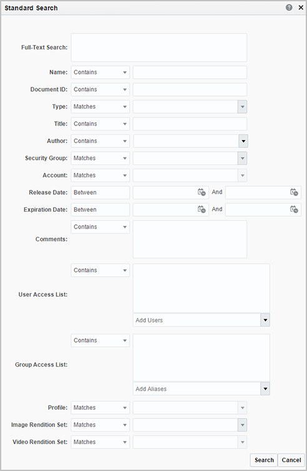Click the Title value field
This screenshot has height=471, width=307.
tap(190, 124)
